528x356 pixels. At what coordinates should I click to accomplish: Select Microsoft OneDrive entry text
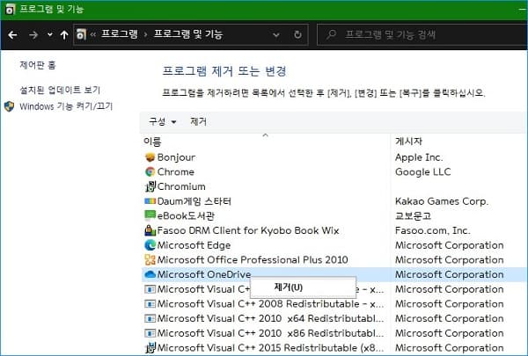point(204,274)
